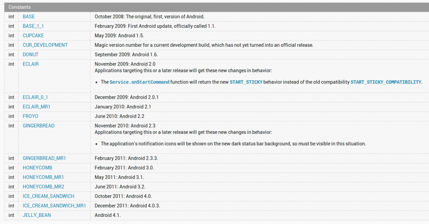This screenshot has height=224, width=429.
Task: Click the 'int' type in BASE row
Action: (11, 17)
